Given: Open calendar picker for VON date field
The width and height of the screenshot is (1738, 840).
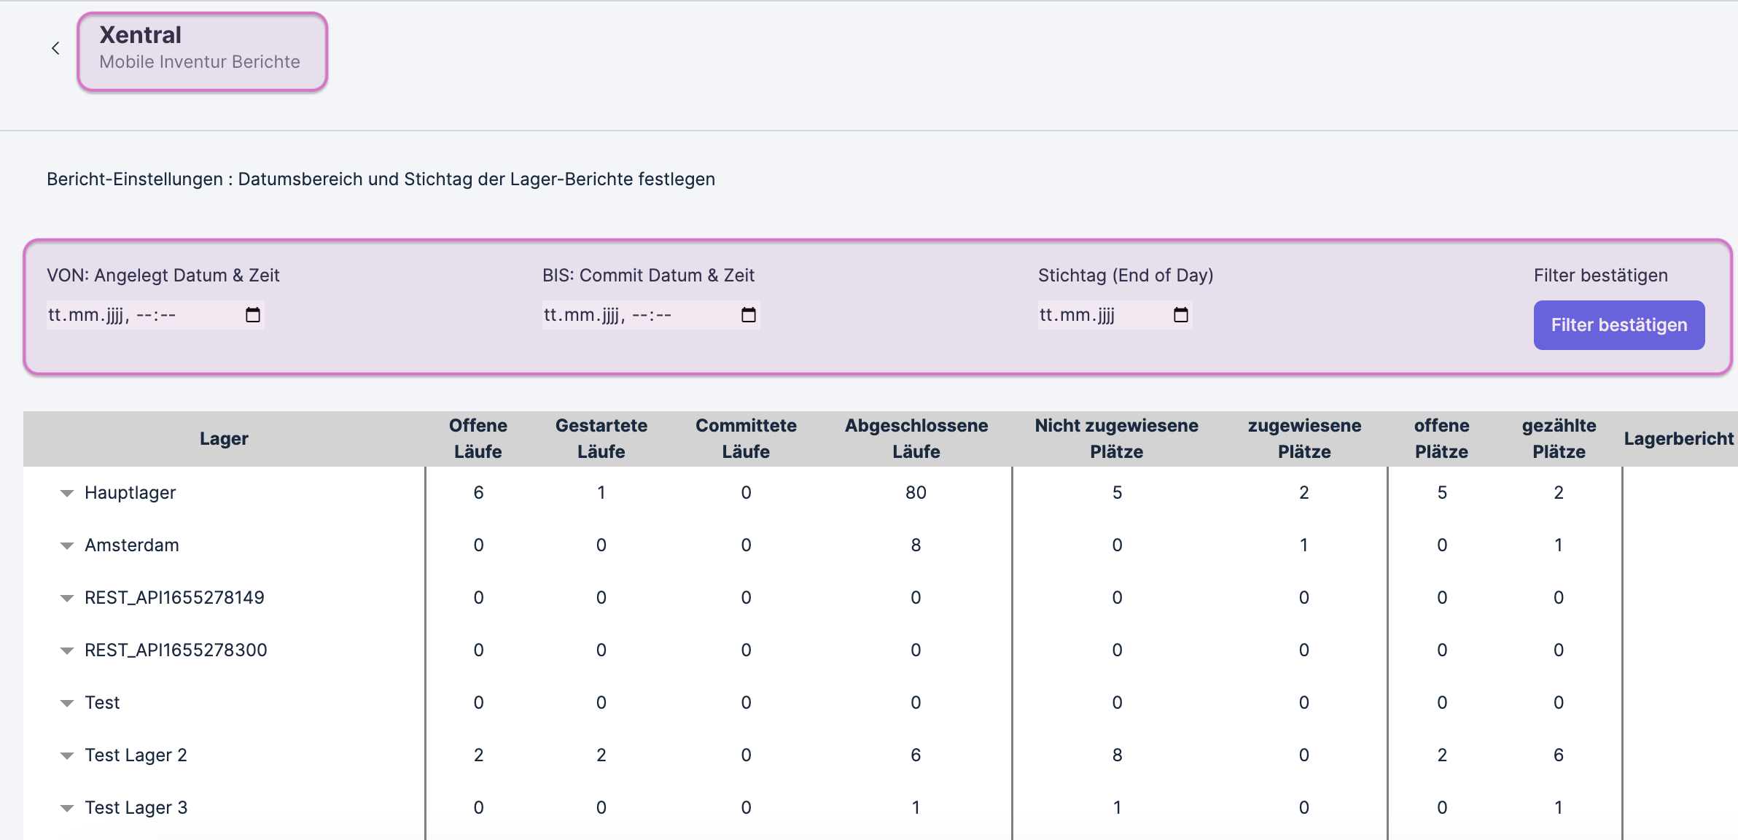Looking at the screenshot, I should point(253,315).
